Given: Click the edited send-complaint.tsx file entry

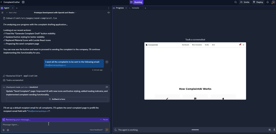Looking at the screenshot, I should click(x=30, y=18).
